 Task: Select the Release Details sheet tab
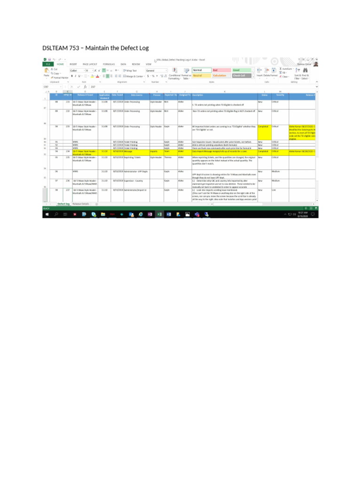coord(81,204)
